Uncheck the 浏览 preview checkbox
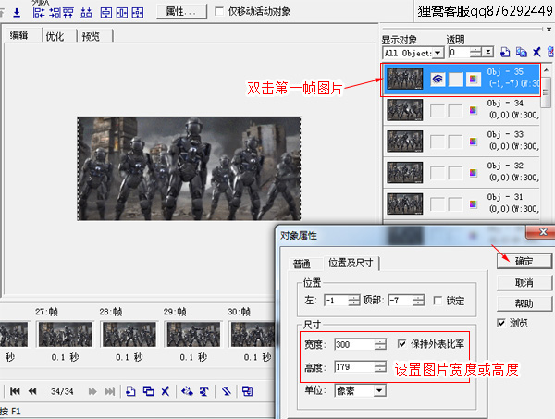 (500, 323)
